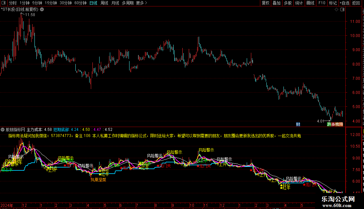Click the 叠加 overlay button
The height and width of the screenshot is (209, 364).
click(x=277, y=3)
